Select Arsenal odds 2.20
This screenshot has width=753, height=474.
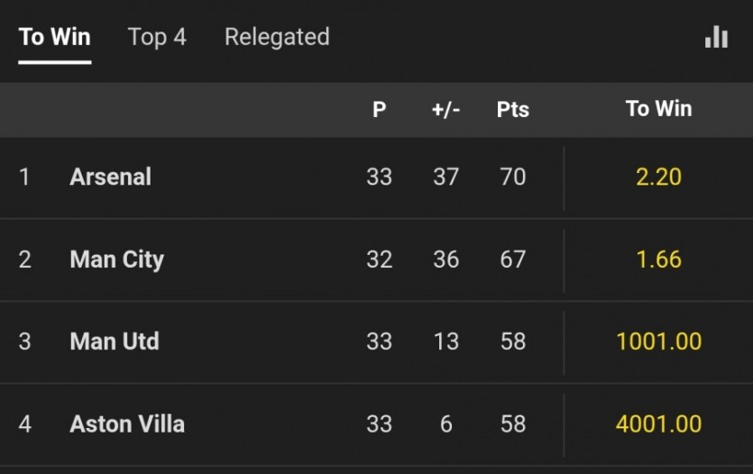click(x=658, y=177)
